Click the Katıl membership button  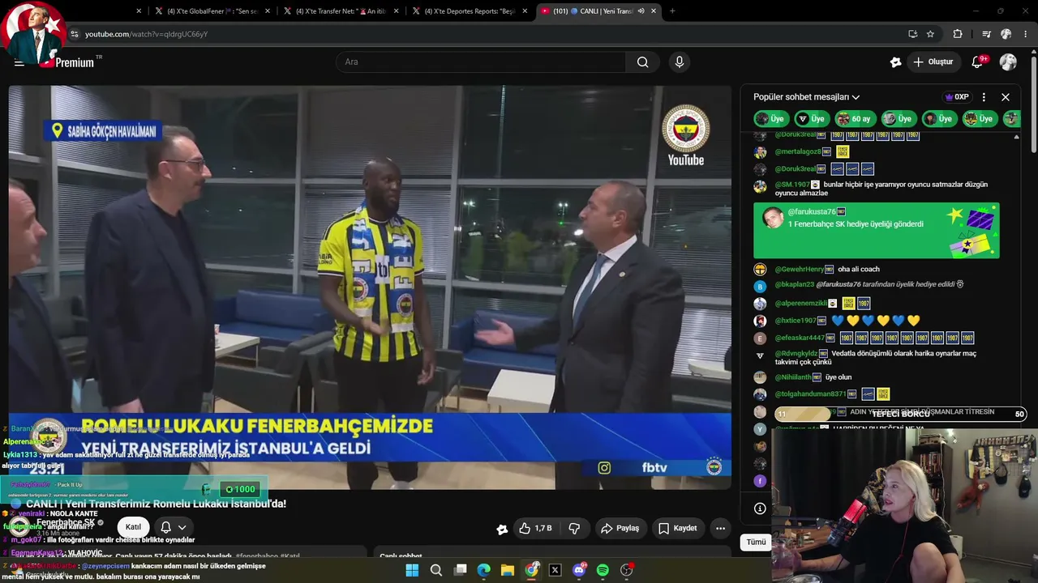[x=133, y=527]
